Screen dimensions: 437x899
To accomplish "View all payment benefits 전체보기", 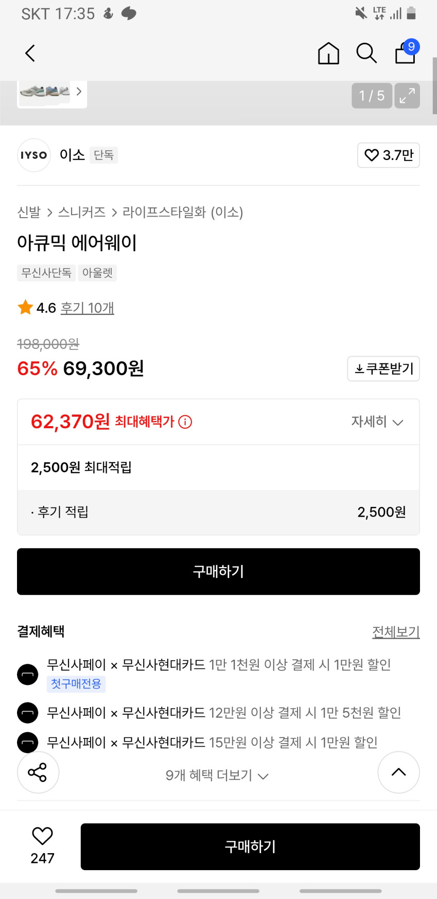I will click(x=396, y=631).
